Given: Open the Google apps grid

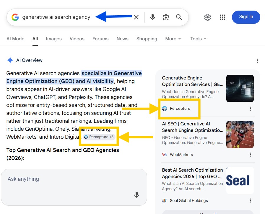Looking at the screenshot, I should (x=222, y=17).
